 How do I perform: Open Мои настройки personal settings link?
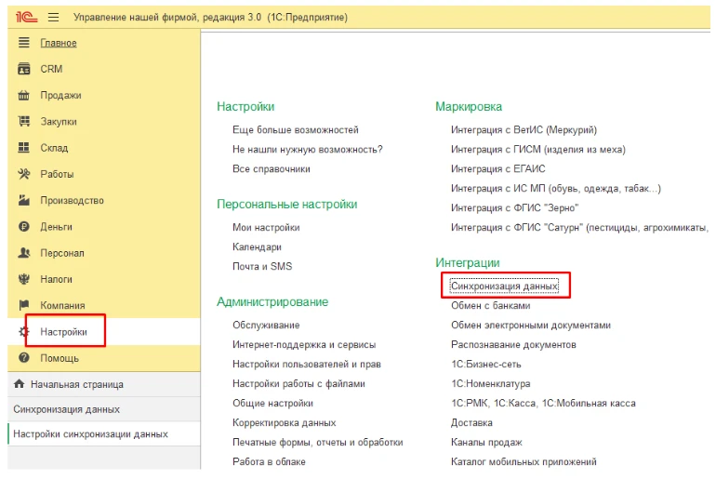(266, 227)
